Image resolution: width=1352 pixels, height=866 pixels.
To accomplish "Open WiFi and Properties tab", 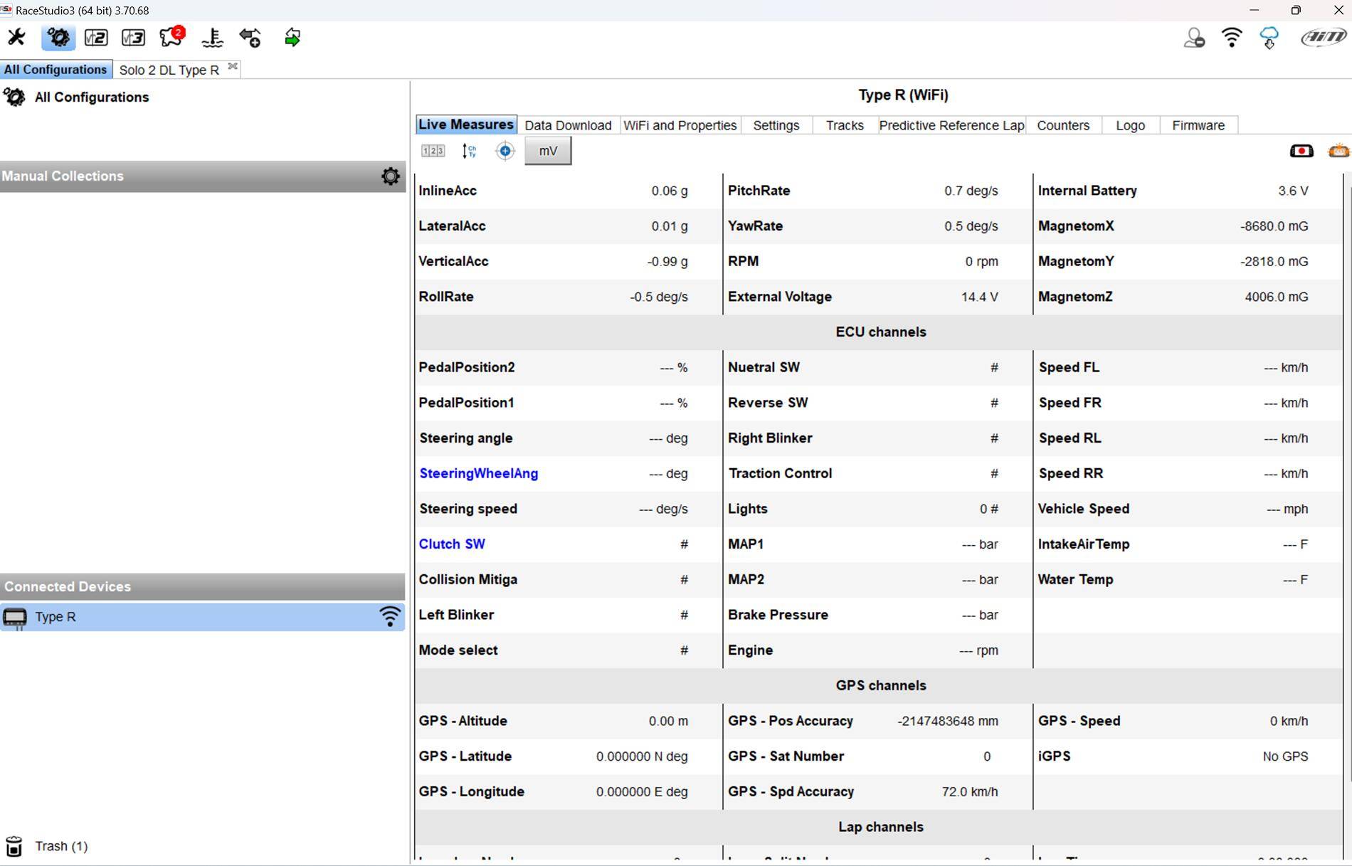I will click(680, 125).
